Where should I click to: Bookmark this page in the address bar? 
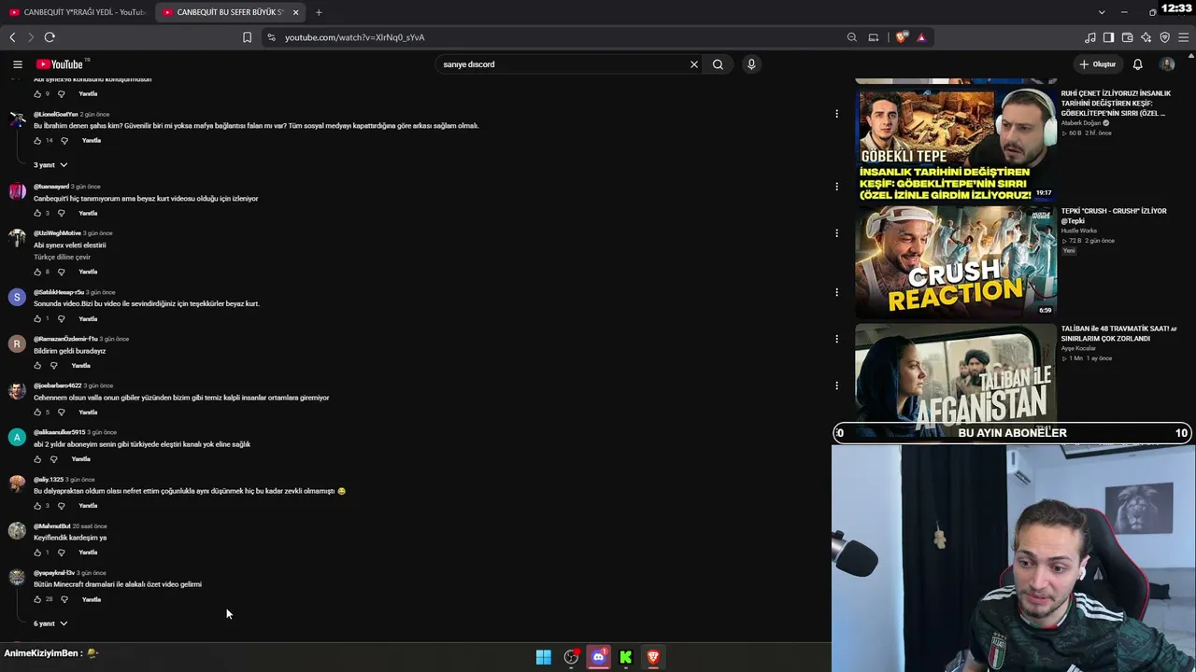[x=247, y=37]
